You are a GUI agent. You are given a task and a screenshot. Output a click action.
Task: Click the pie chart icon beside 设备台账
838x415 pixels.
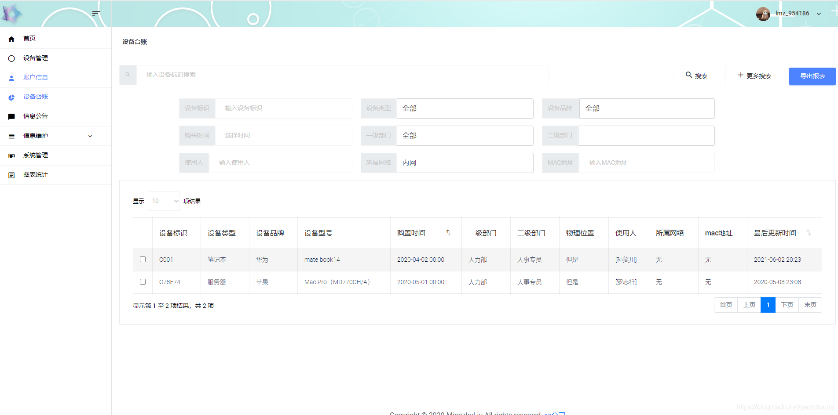point(11,97)
